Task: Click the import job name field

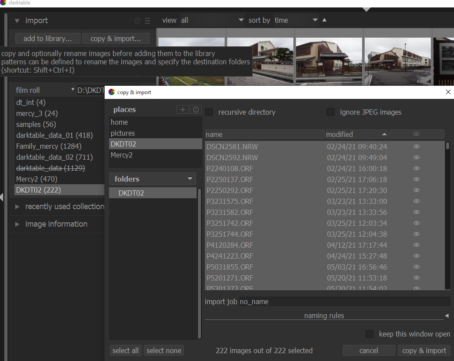Action: pyautogui.click(x=345, y=301)
